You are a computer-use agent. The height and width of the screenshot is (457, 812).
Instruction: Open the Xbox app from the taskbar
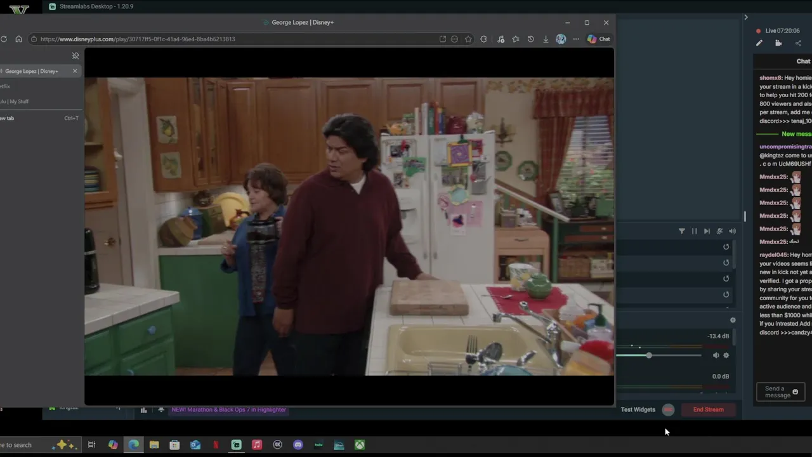coord(360,445)
